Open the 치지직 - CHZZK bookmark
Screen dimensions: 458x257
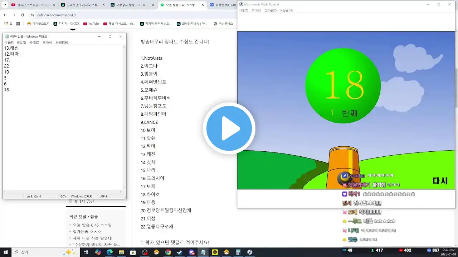pyautogui.click(x=67, y=24)
